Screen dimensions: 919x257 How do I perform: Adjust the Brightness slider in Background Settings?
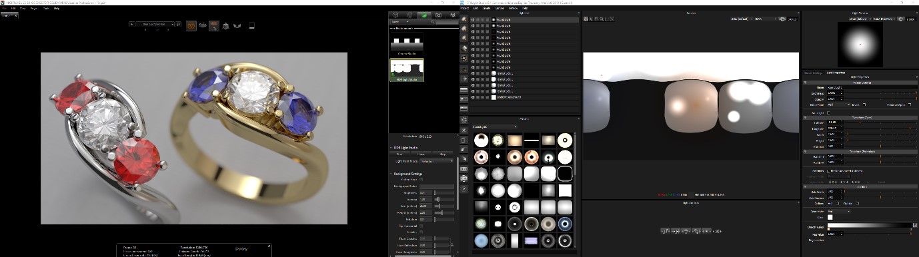pyautogui.click(x=444, y=192)
